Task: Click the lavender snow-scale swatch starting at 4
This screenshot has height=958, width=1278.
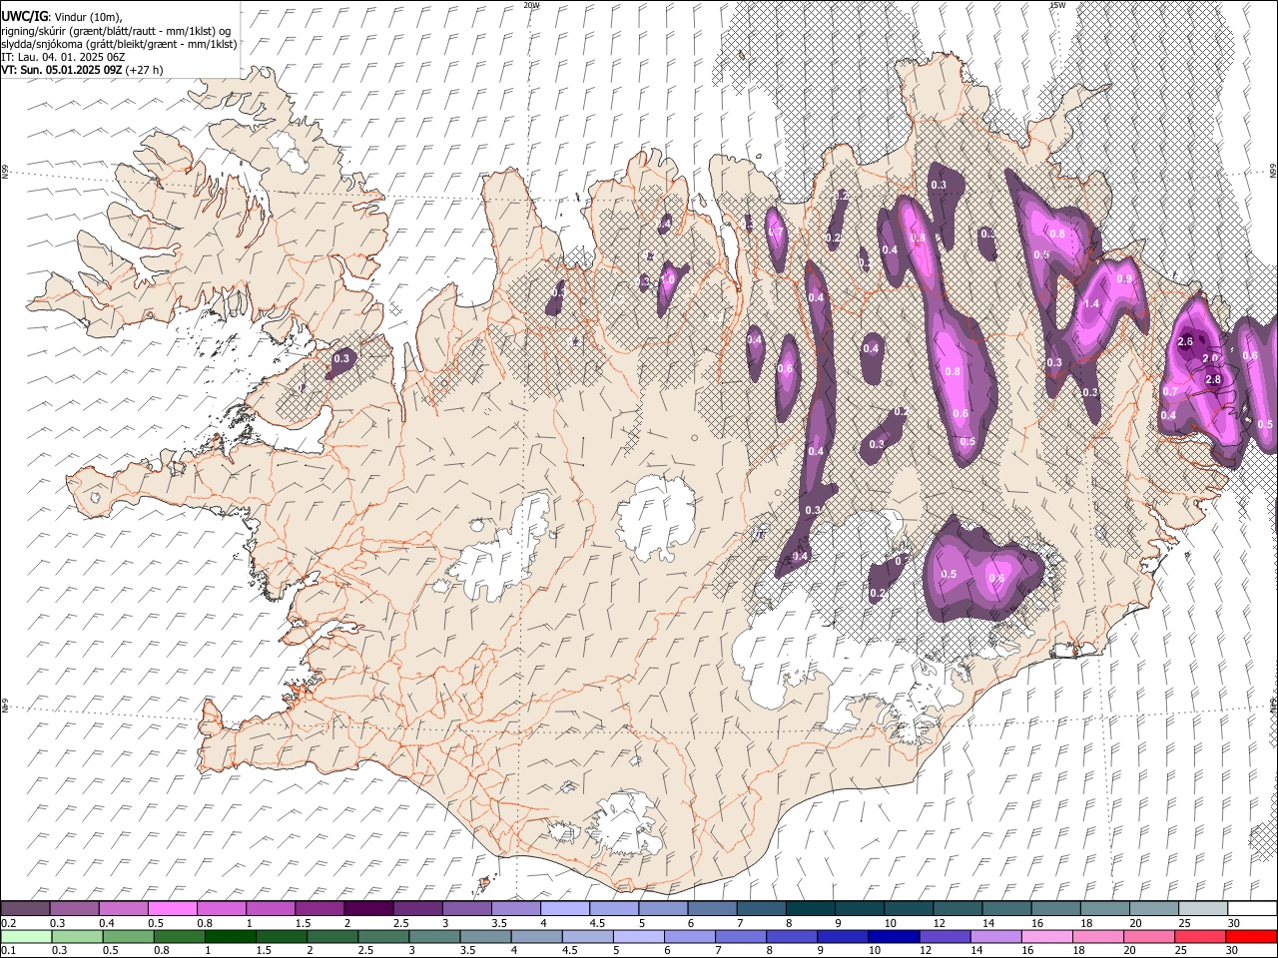Action: (x=563, y=908)
